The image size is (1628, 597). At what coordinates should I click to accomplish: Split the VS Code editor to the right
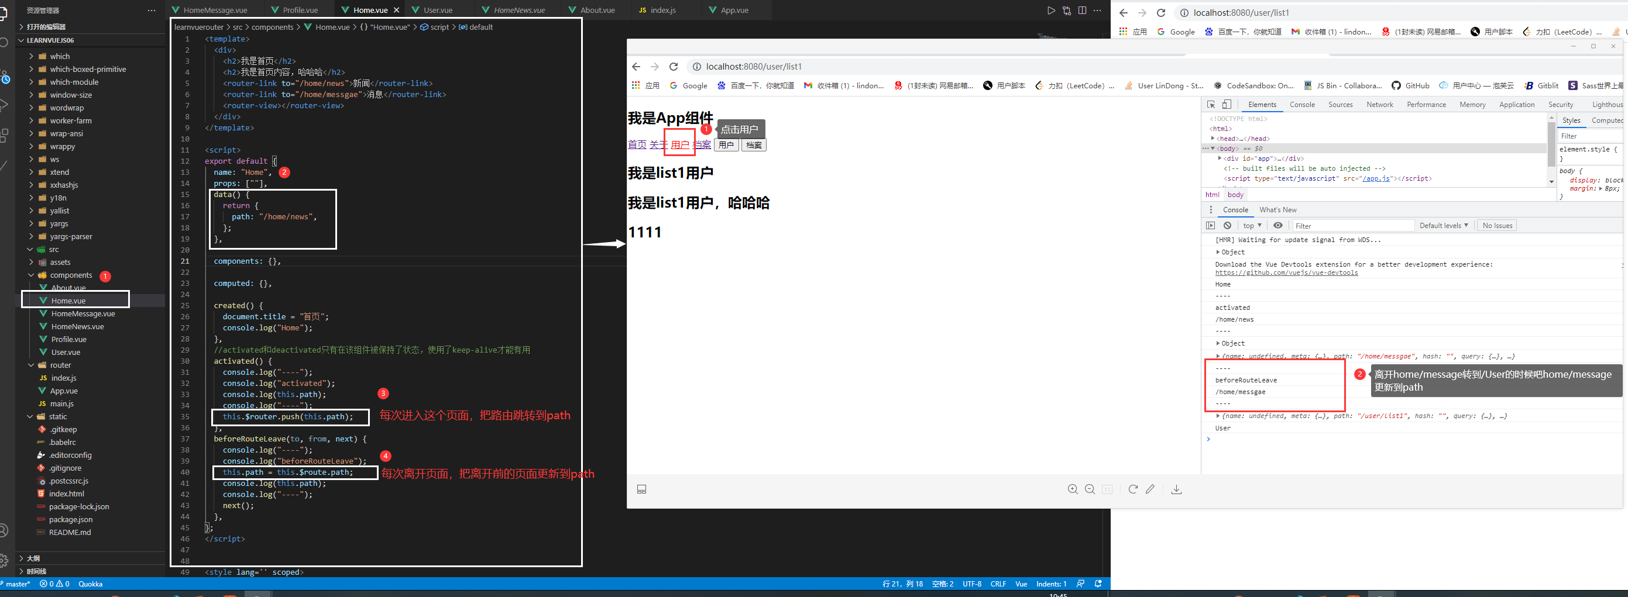tap(1082, 10)
